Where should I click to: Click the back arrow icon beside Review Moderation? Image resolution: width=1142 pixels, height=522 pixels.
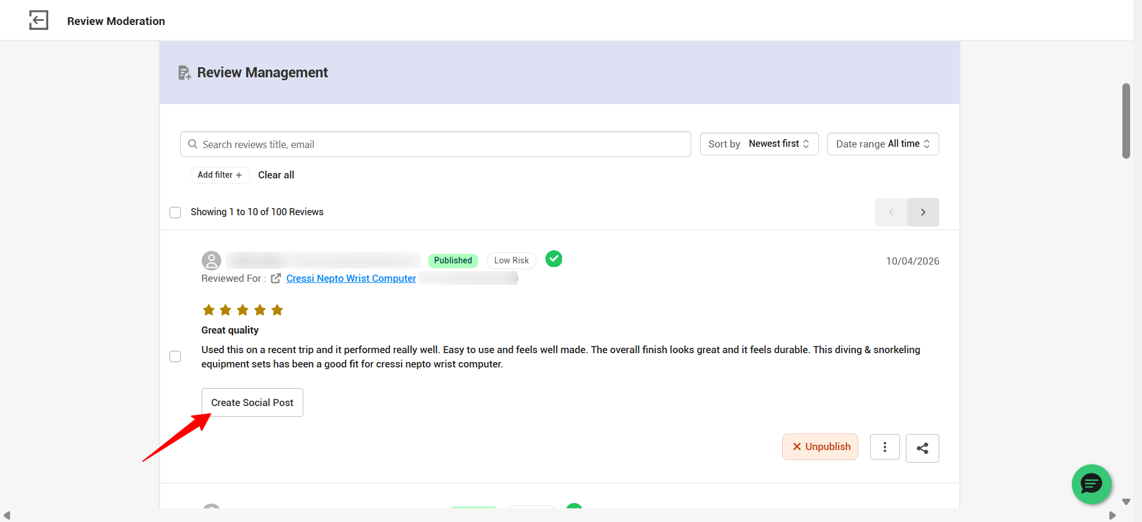(x=39, y=20)
